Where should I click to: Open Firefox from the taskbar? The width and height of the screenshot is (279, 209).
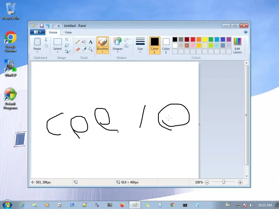(x=122, y=205)
